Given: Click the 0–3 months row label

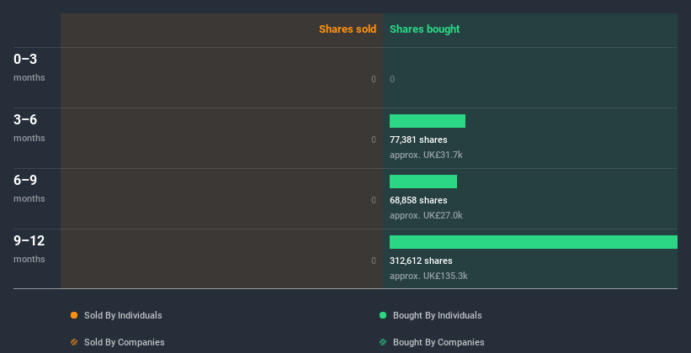Looking at the screenshot, I should [x=29, y=67].
